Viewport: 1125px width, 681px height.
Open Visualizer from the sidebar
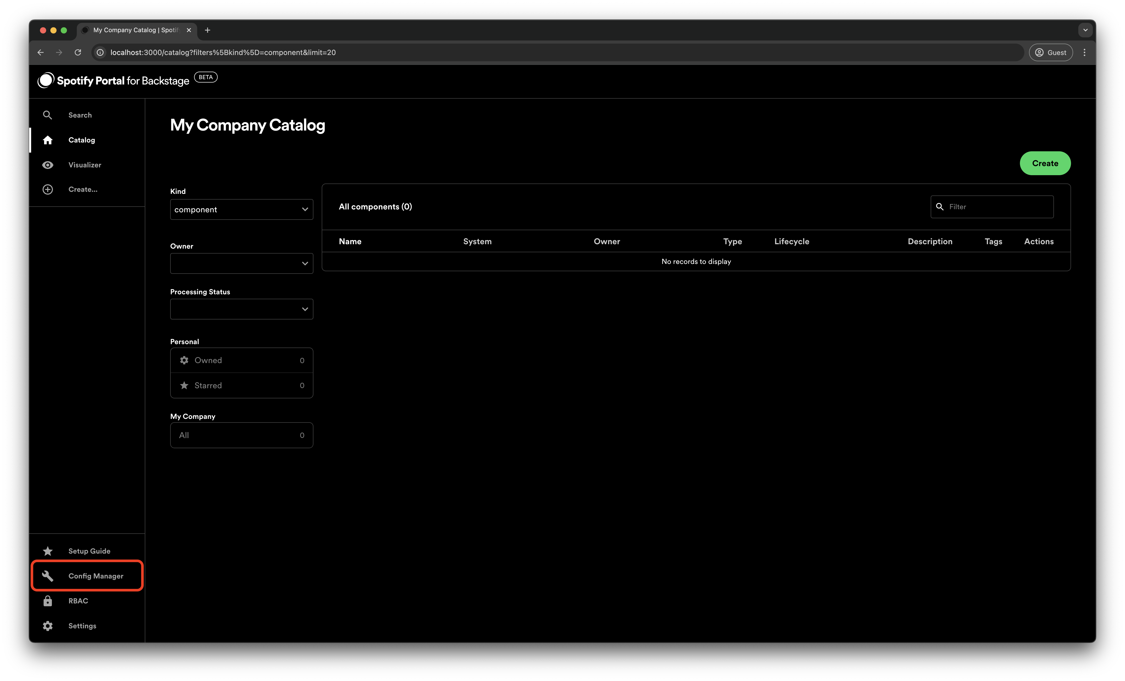(87, 165)
